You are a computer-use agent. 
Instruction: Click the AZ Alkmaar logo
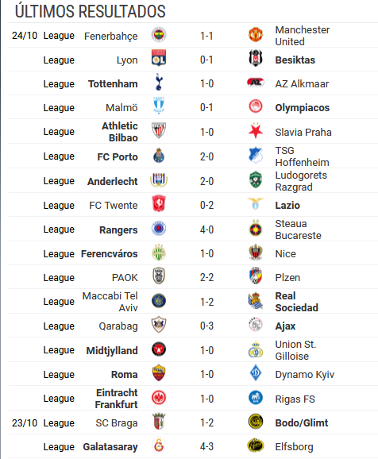(256, 83)
